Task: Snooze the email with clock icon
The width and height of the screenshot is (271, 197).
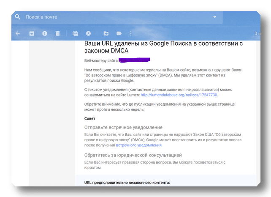Action: click(x=88, y=33)
